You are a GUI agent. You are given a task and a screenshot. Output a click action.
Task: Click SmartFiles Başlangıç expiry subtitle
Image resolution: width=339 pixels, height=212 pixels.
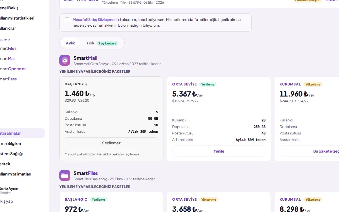pyautogui.click(x=114, y=179)
